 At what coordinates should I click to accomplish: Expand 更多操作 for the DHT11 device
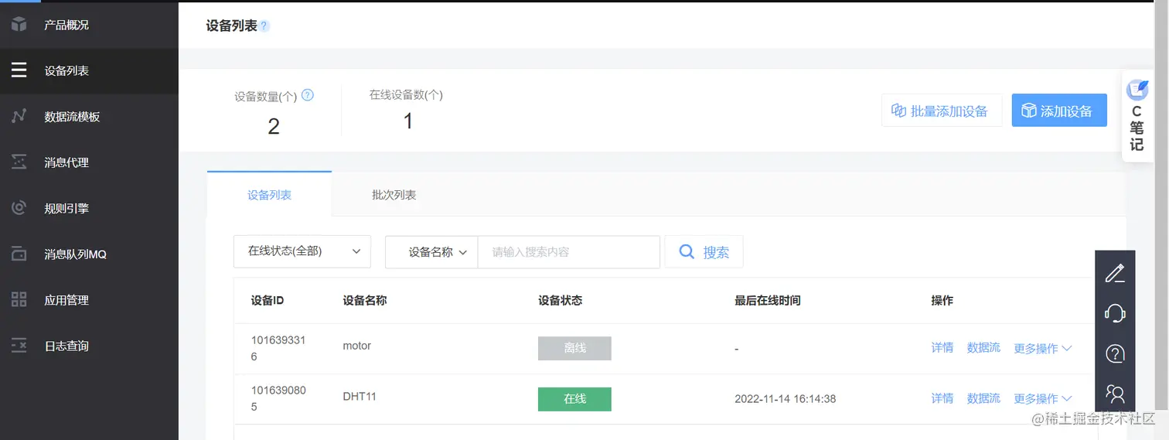point(1042,399)
